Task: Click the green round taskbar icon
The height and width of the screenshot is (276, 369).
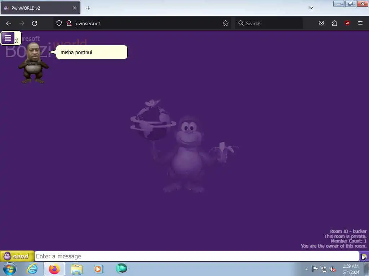Action: (x=121, y=268)
